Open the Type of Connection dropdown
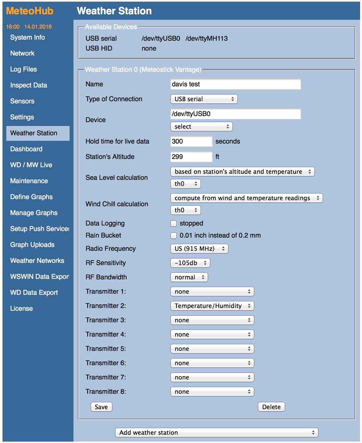The image size is (362, 443). coord(204,99)
